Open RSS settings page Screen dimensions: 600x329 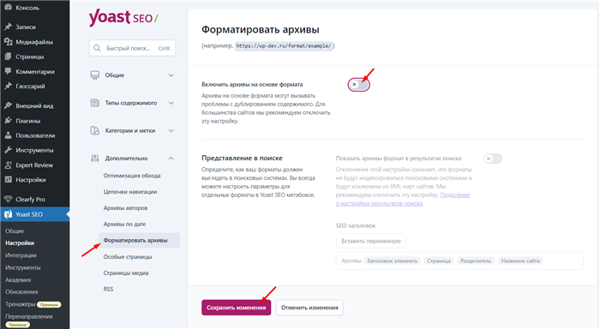pos(108,289)
